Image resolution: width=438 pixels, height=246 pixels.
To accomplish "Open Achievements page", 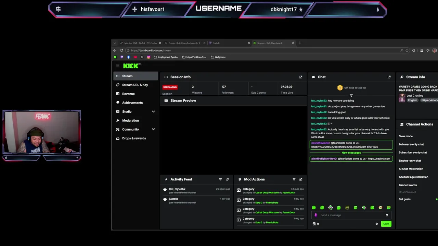I will [x=136, y=103].
